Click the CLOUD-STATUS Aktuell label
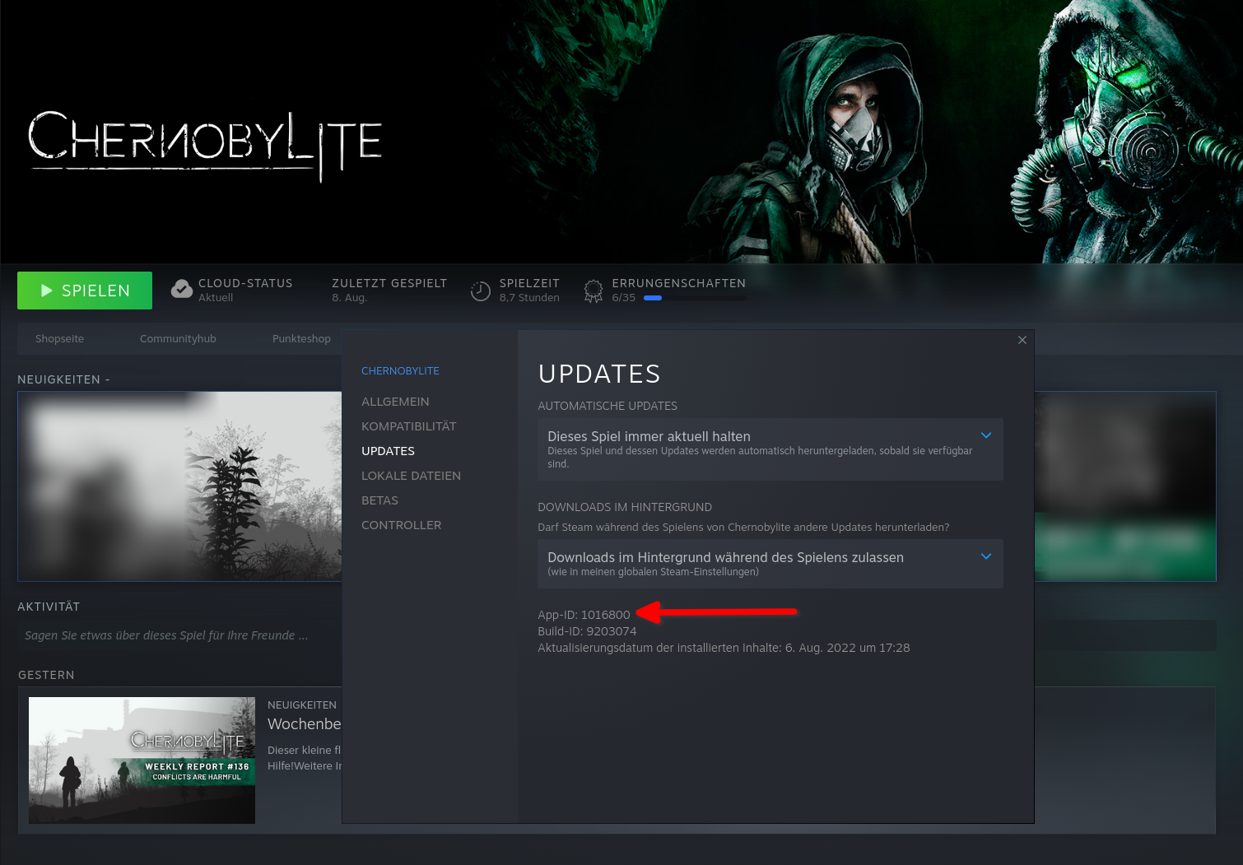 coord(245,290)
